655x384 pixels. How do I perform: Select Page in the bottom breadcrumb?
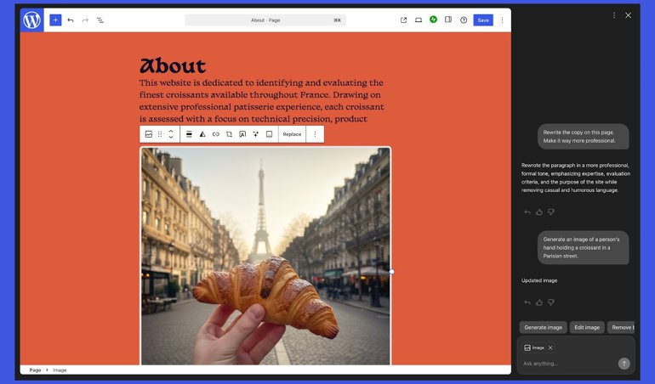pyautogui.click(x=35, y=370)
